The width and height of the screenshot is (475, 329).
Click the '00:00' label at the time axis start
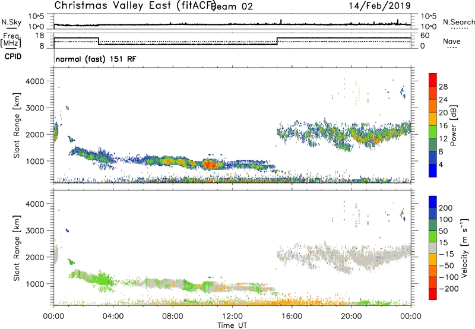53,317
